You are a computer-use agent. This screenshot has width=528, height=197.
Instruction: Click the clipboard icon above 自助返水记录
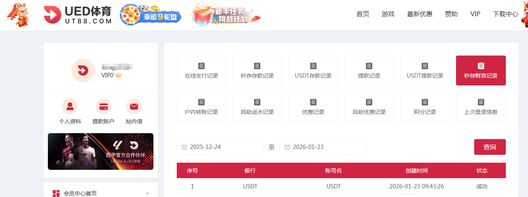pos(257,102)
